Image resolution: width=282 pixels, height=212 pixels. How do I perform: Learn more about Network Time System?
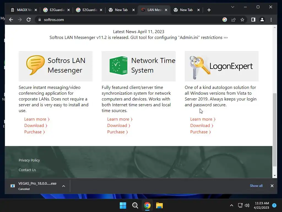tap(120, 119)
